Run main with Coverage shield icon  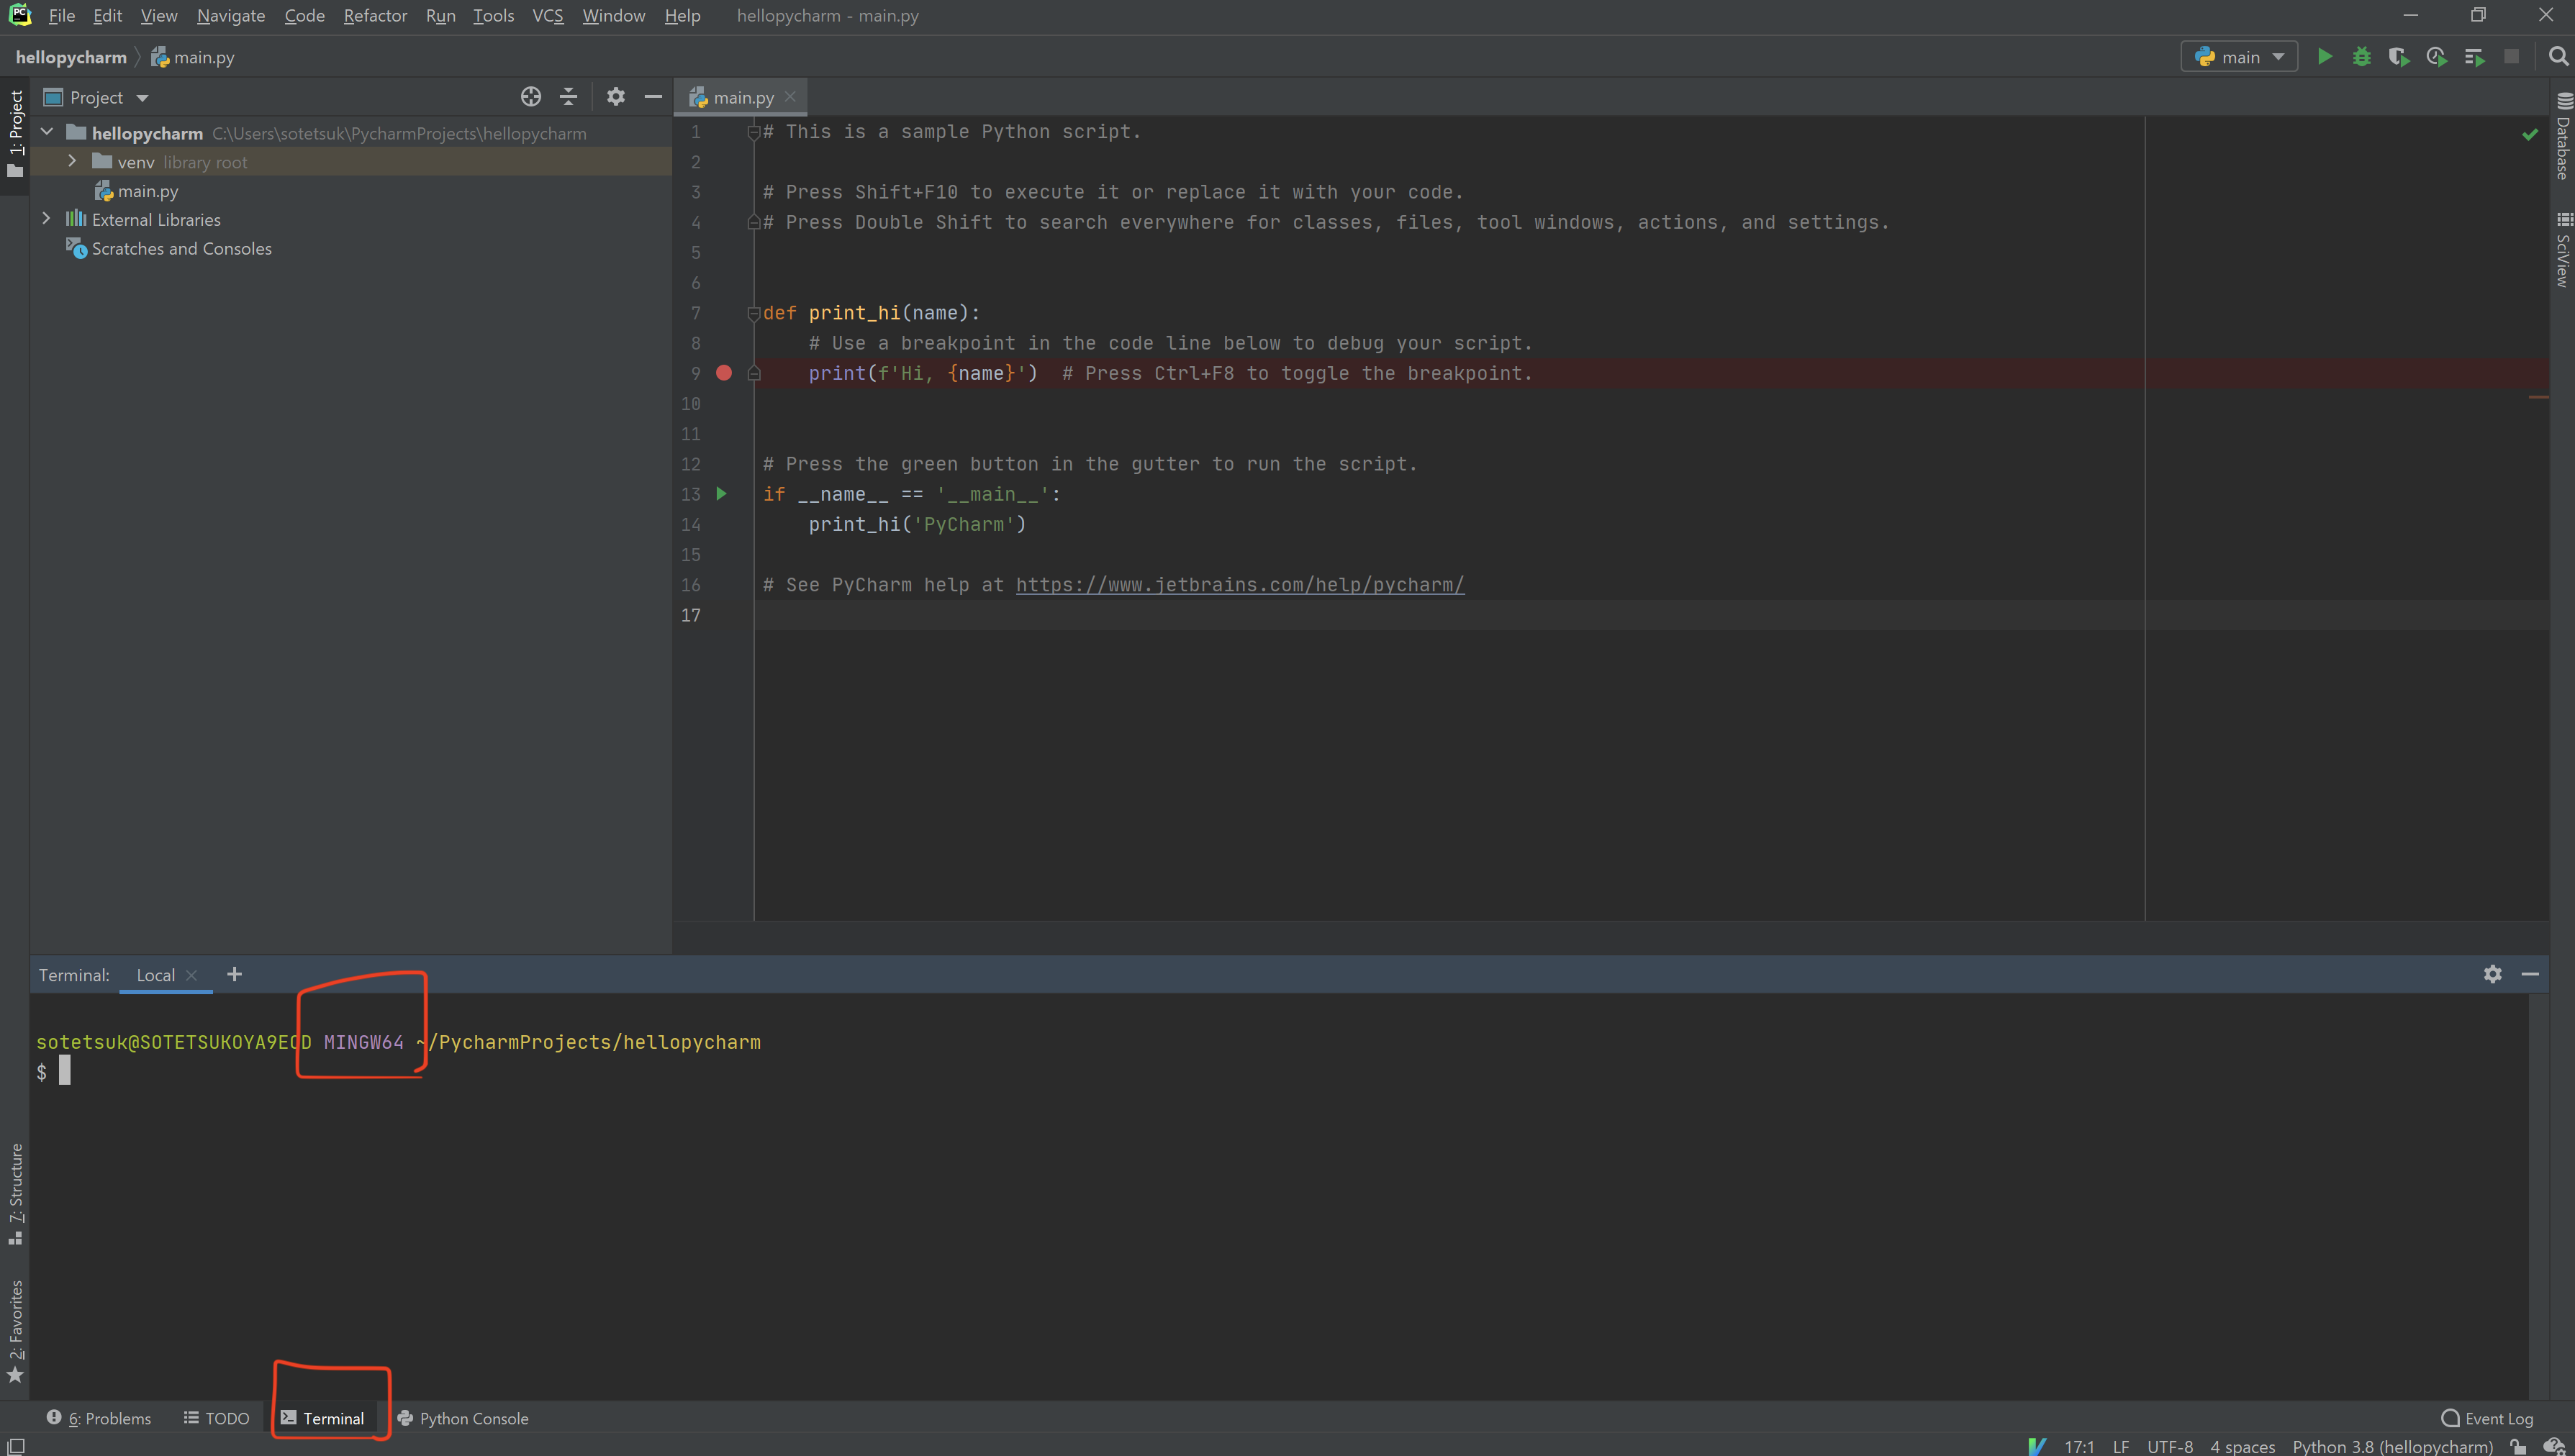[x=2399, y=57]
